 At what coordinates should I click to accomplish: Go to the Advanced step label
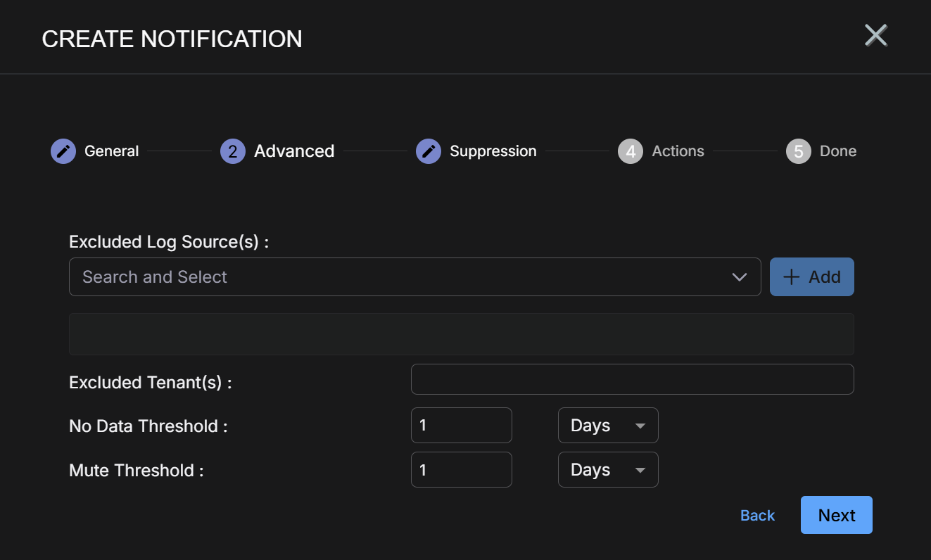[294, 151]
